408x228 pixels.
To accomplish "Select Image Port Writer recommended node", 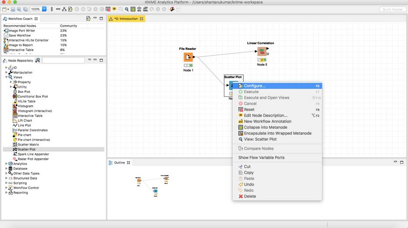I will coord(22,30).
